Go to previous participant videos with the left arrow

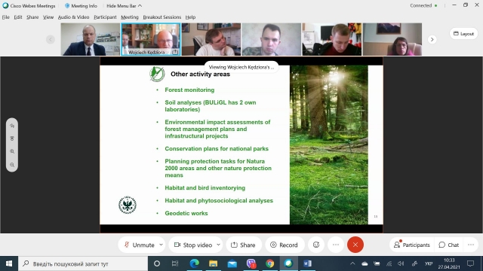pos(51,39)
